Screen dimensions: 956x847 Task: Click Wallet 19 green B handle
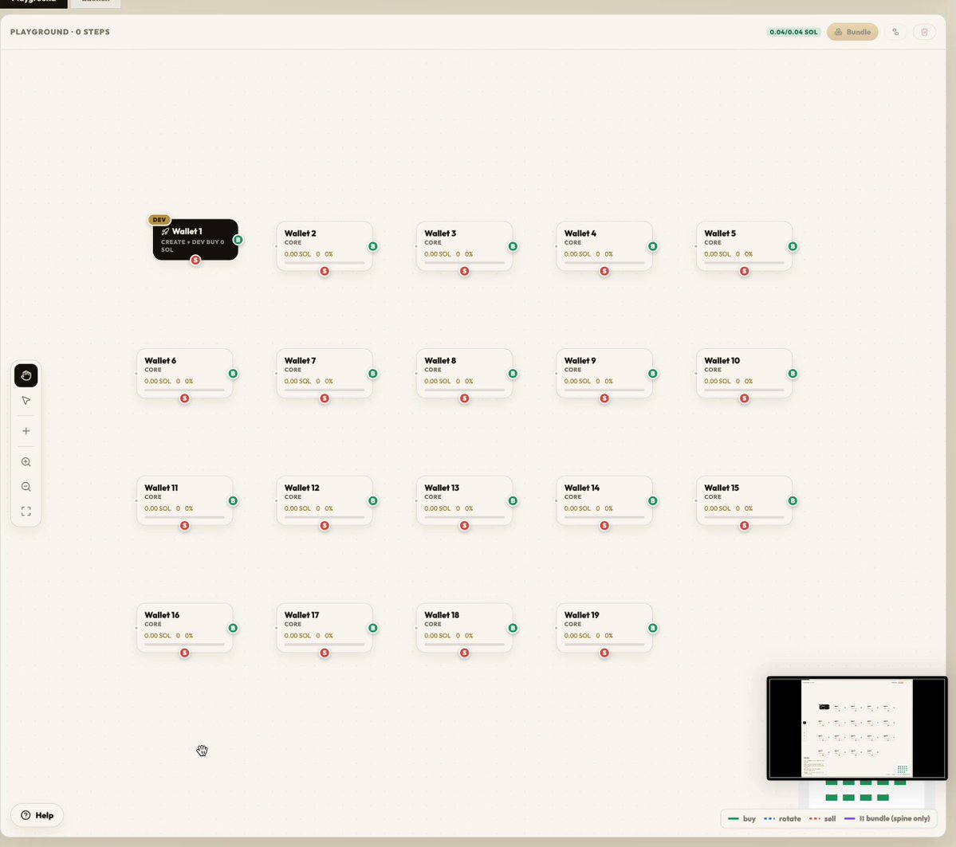[x=652, y=628]
